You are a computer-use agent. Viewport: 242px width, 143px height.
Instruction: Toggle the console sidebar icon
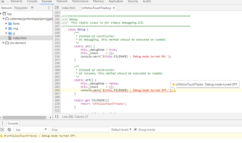[x=2, y=129]
